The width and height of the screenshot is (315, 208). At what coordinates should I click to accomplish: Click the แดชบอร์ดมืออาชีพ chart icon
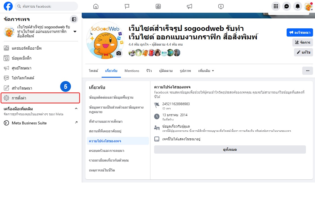(x=7, y=48)
